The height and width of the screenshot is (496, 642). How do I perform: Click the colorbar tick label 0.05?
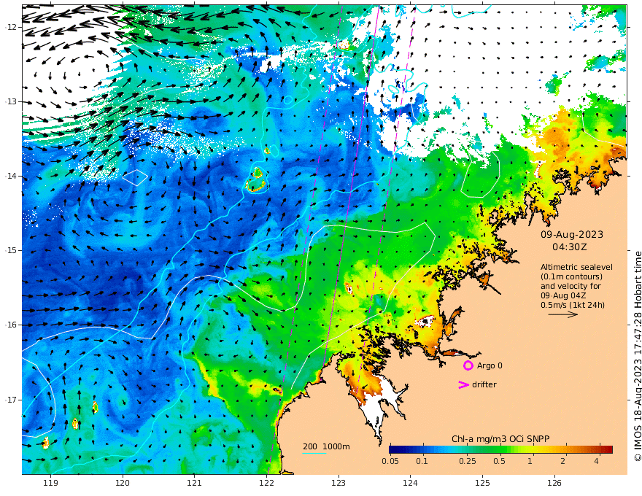tap(390, 461)
